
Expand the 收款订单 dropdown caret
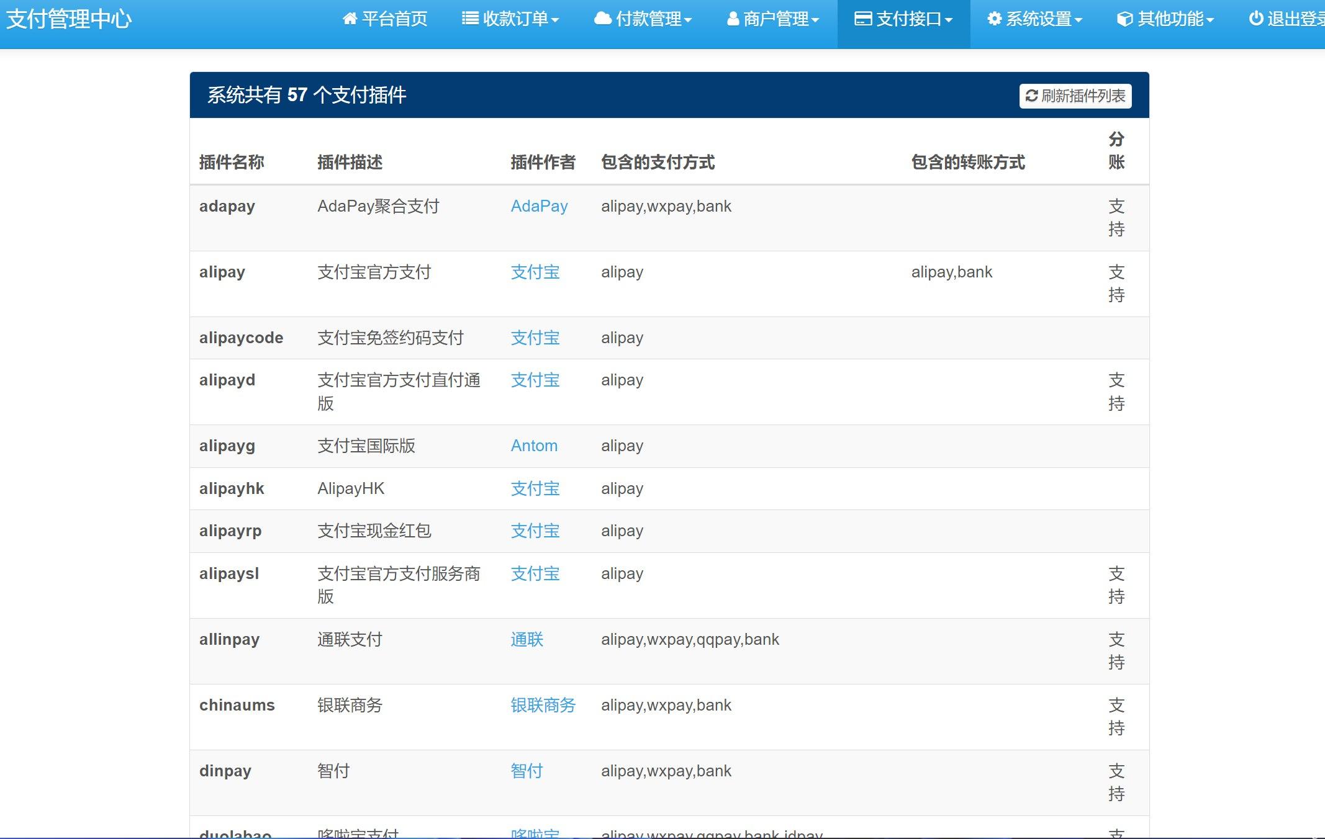(x=555, y=20)
